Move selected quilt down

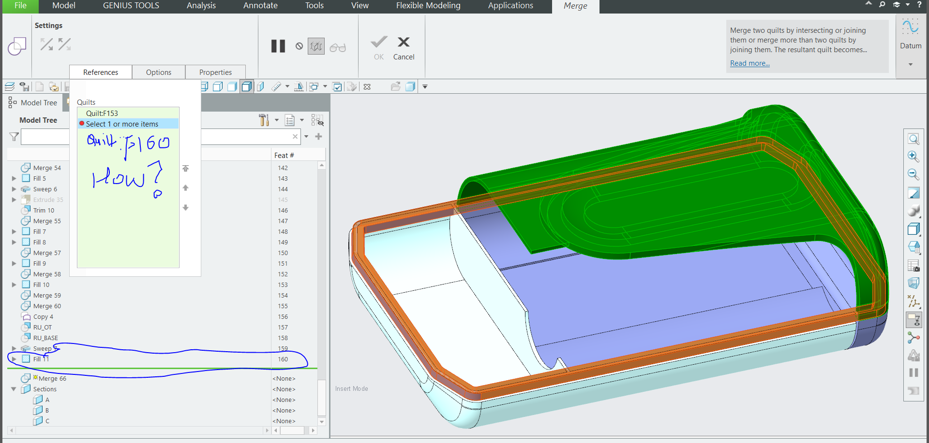pyautogui.click(x=185, y=207)
